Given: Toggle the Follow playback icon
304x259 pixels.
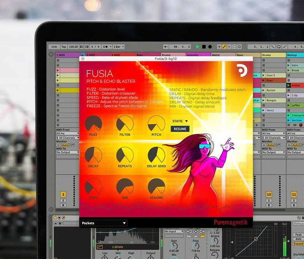Looking at the screenshot, I should click(166, 47).
